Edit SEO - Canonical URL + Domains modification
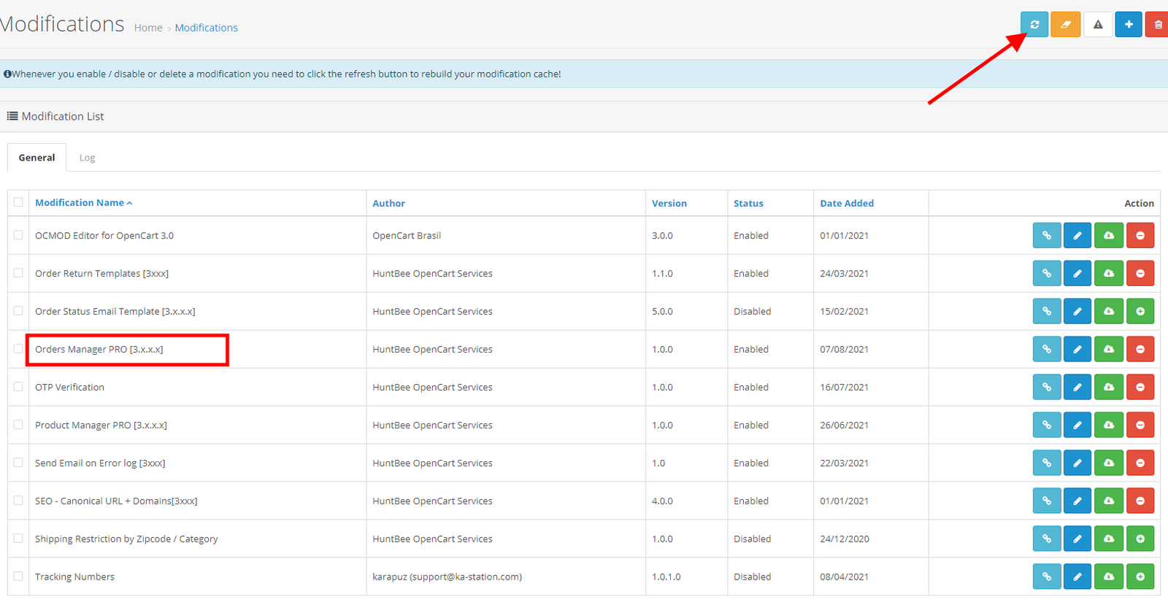Screen dimensions: 1168x600 coord(1077,501)
